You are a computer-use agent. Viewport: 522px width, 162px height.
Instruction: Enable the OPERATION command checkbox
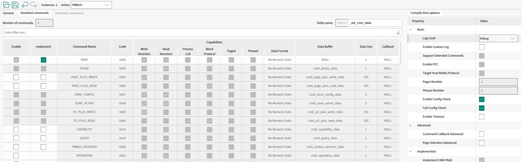(16, 156)
